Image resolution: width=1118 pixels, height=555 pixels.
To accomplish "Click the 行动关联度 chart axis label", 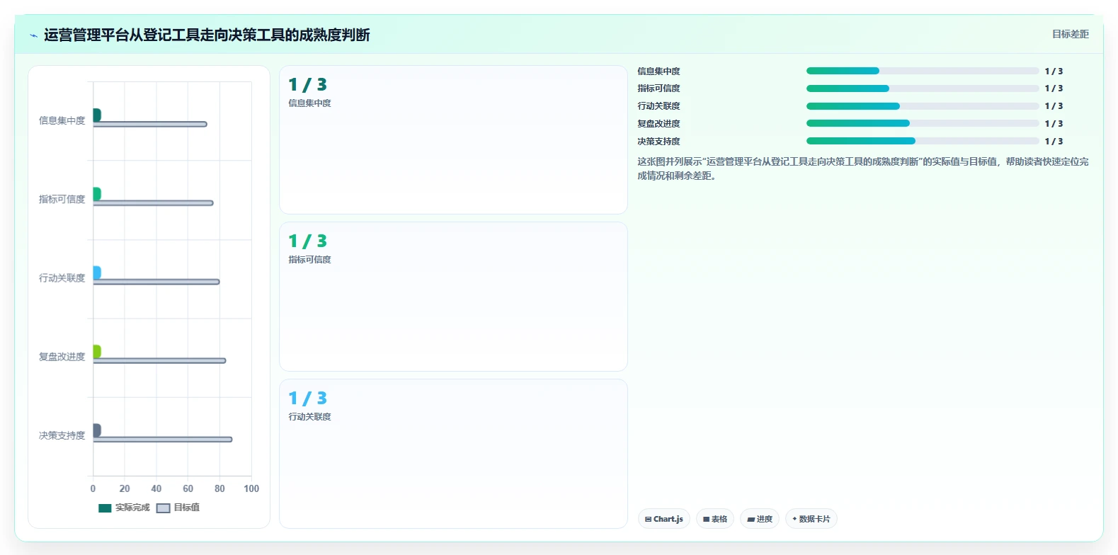I will (62, 277).
